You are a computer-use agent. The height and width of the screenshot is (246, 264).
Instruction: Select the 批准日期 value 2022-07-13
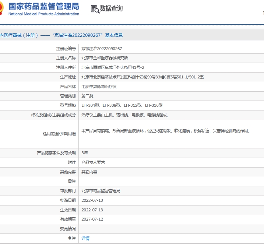92,200
